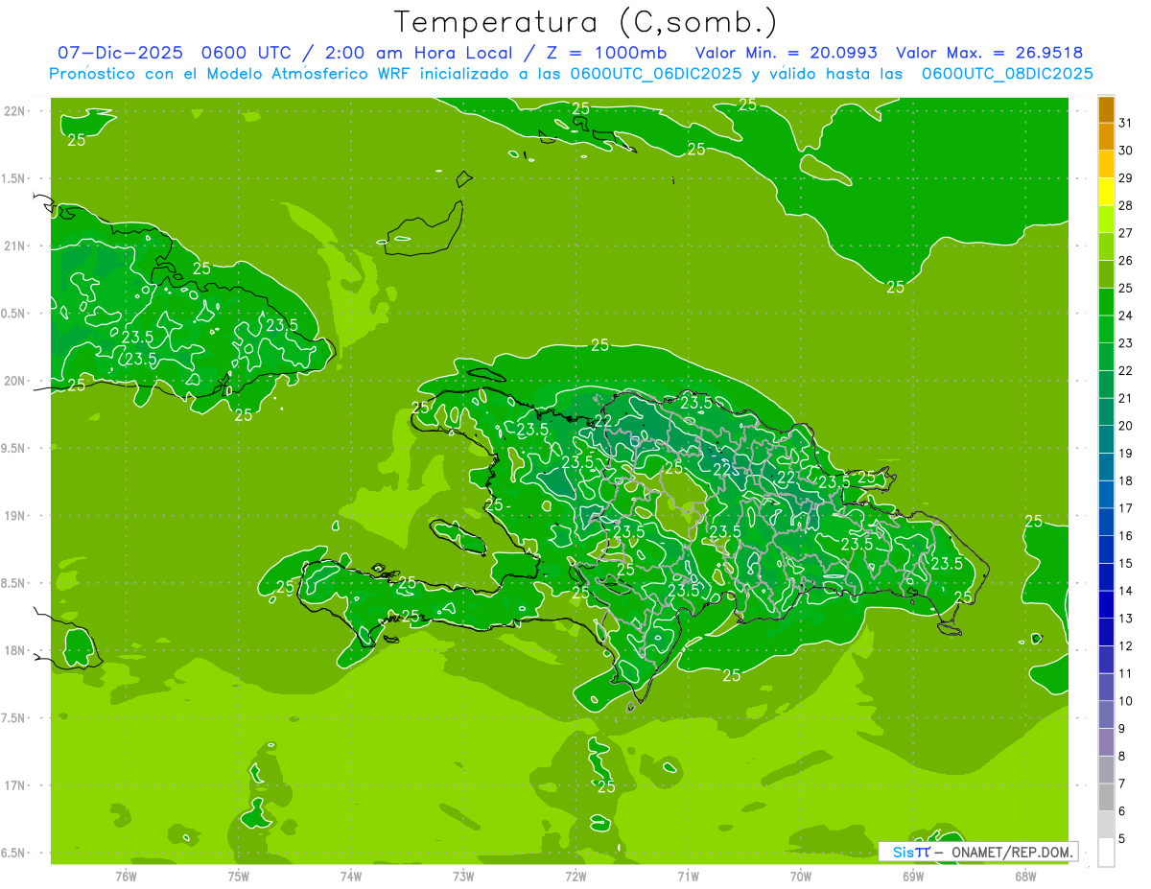The image size is (1151, 889).
Task: Click the init time "0600UTC_06DIC2025"
Action: click(656, 74)
